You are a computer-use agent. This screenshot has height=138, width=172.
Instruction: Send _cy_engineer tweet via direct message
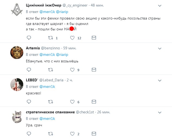(94, 38)
